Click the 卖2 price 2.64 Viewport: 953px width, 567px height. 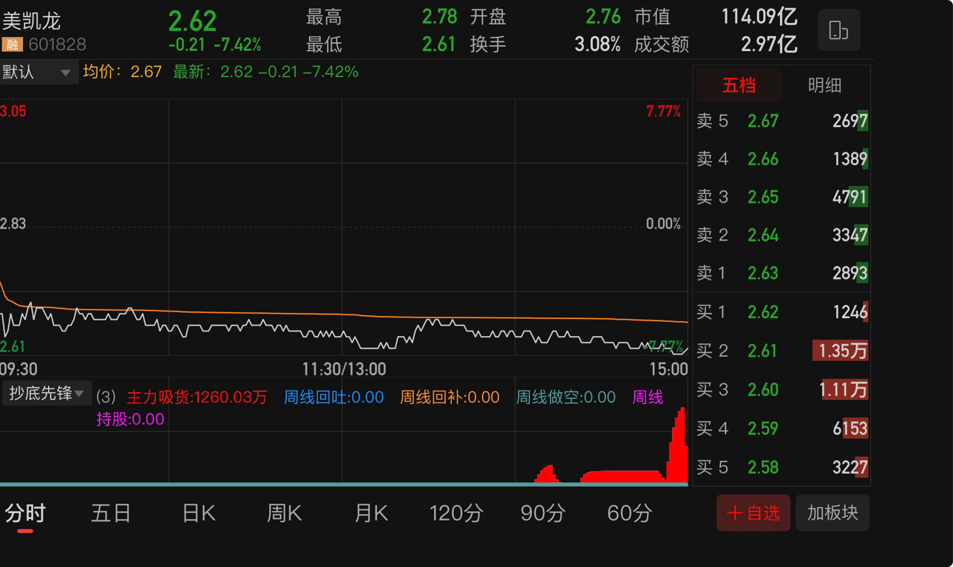[762, 236]
